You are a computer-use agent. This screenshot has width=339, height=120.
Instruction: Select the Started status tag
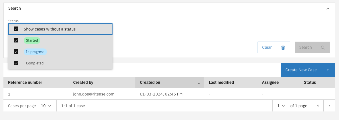point(32,40)
